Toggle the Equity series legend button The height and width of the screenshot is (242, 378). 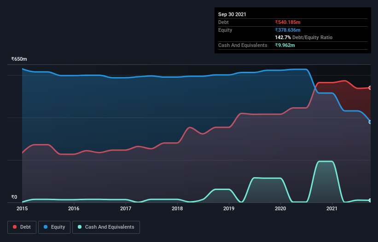54,227
